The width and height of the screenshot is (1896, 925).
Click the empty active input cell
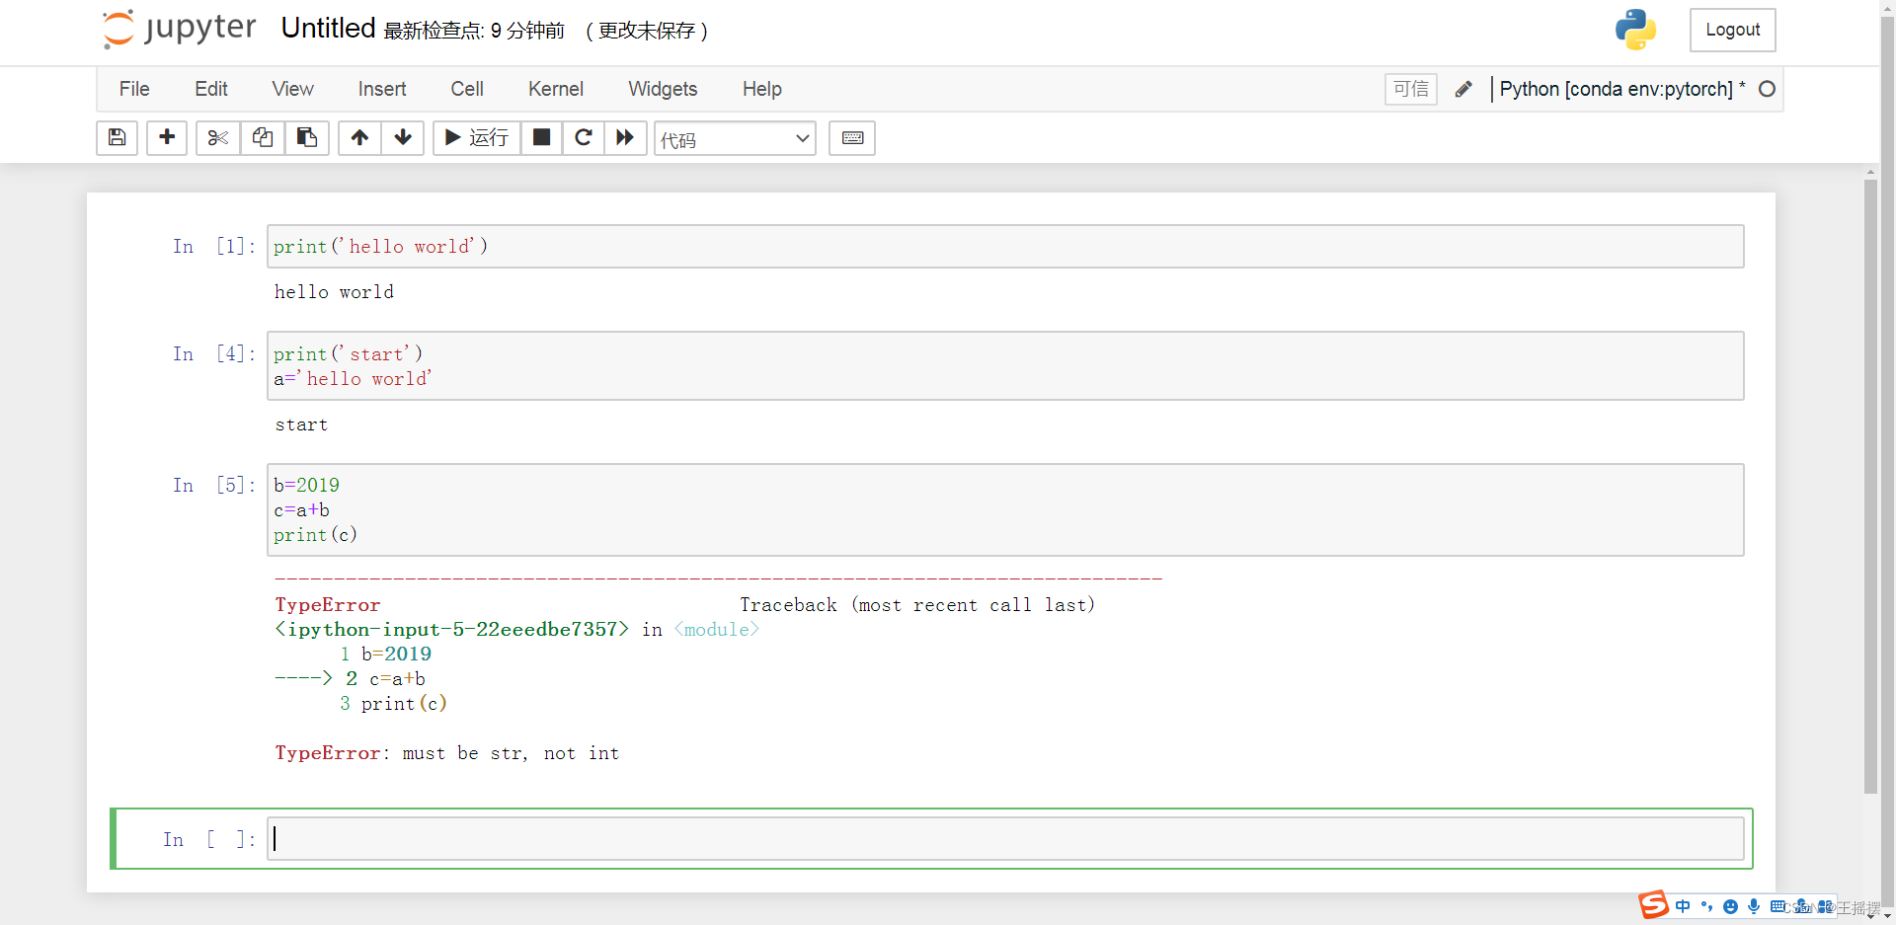click(x=1005, y=839)
